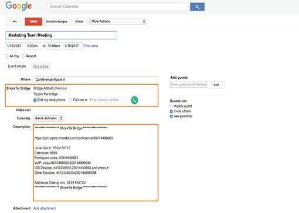The image size is (299, 213).
Task: Click the VoIP line in description
Action: click(63, 163)
